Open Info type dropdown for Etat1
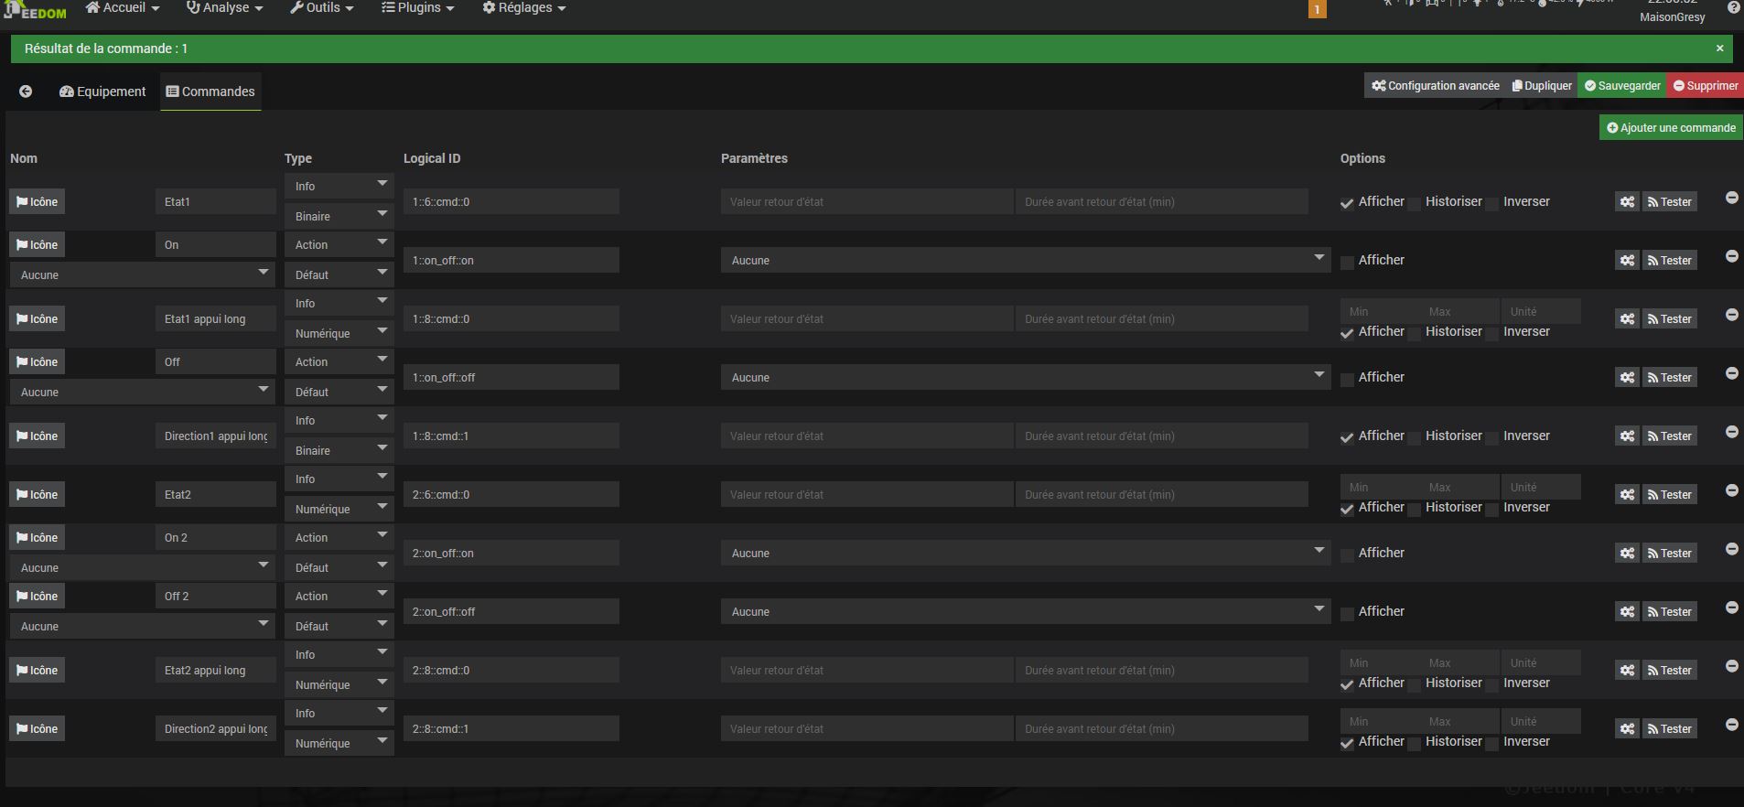 pyautogui.click(x=339, y=186)
